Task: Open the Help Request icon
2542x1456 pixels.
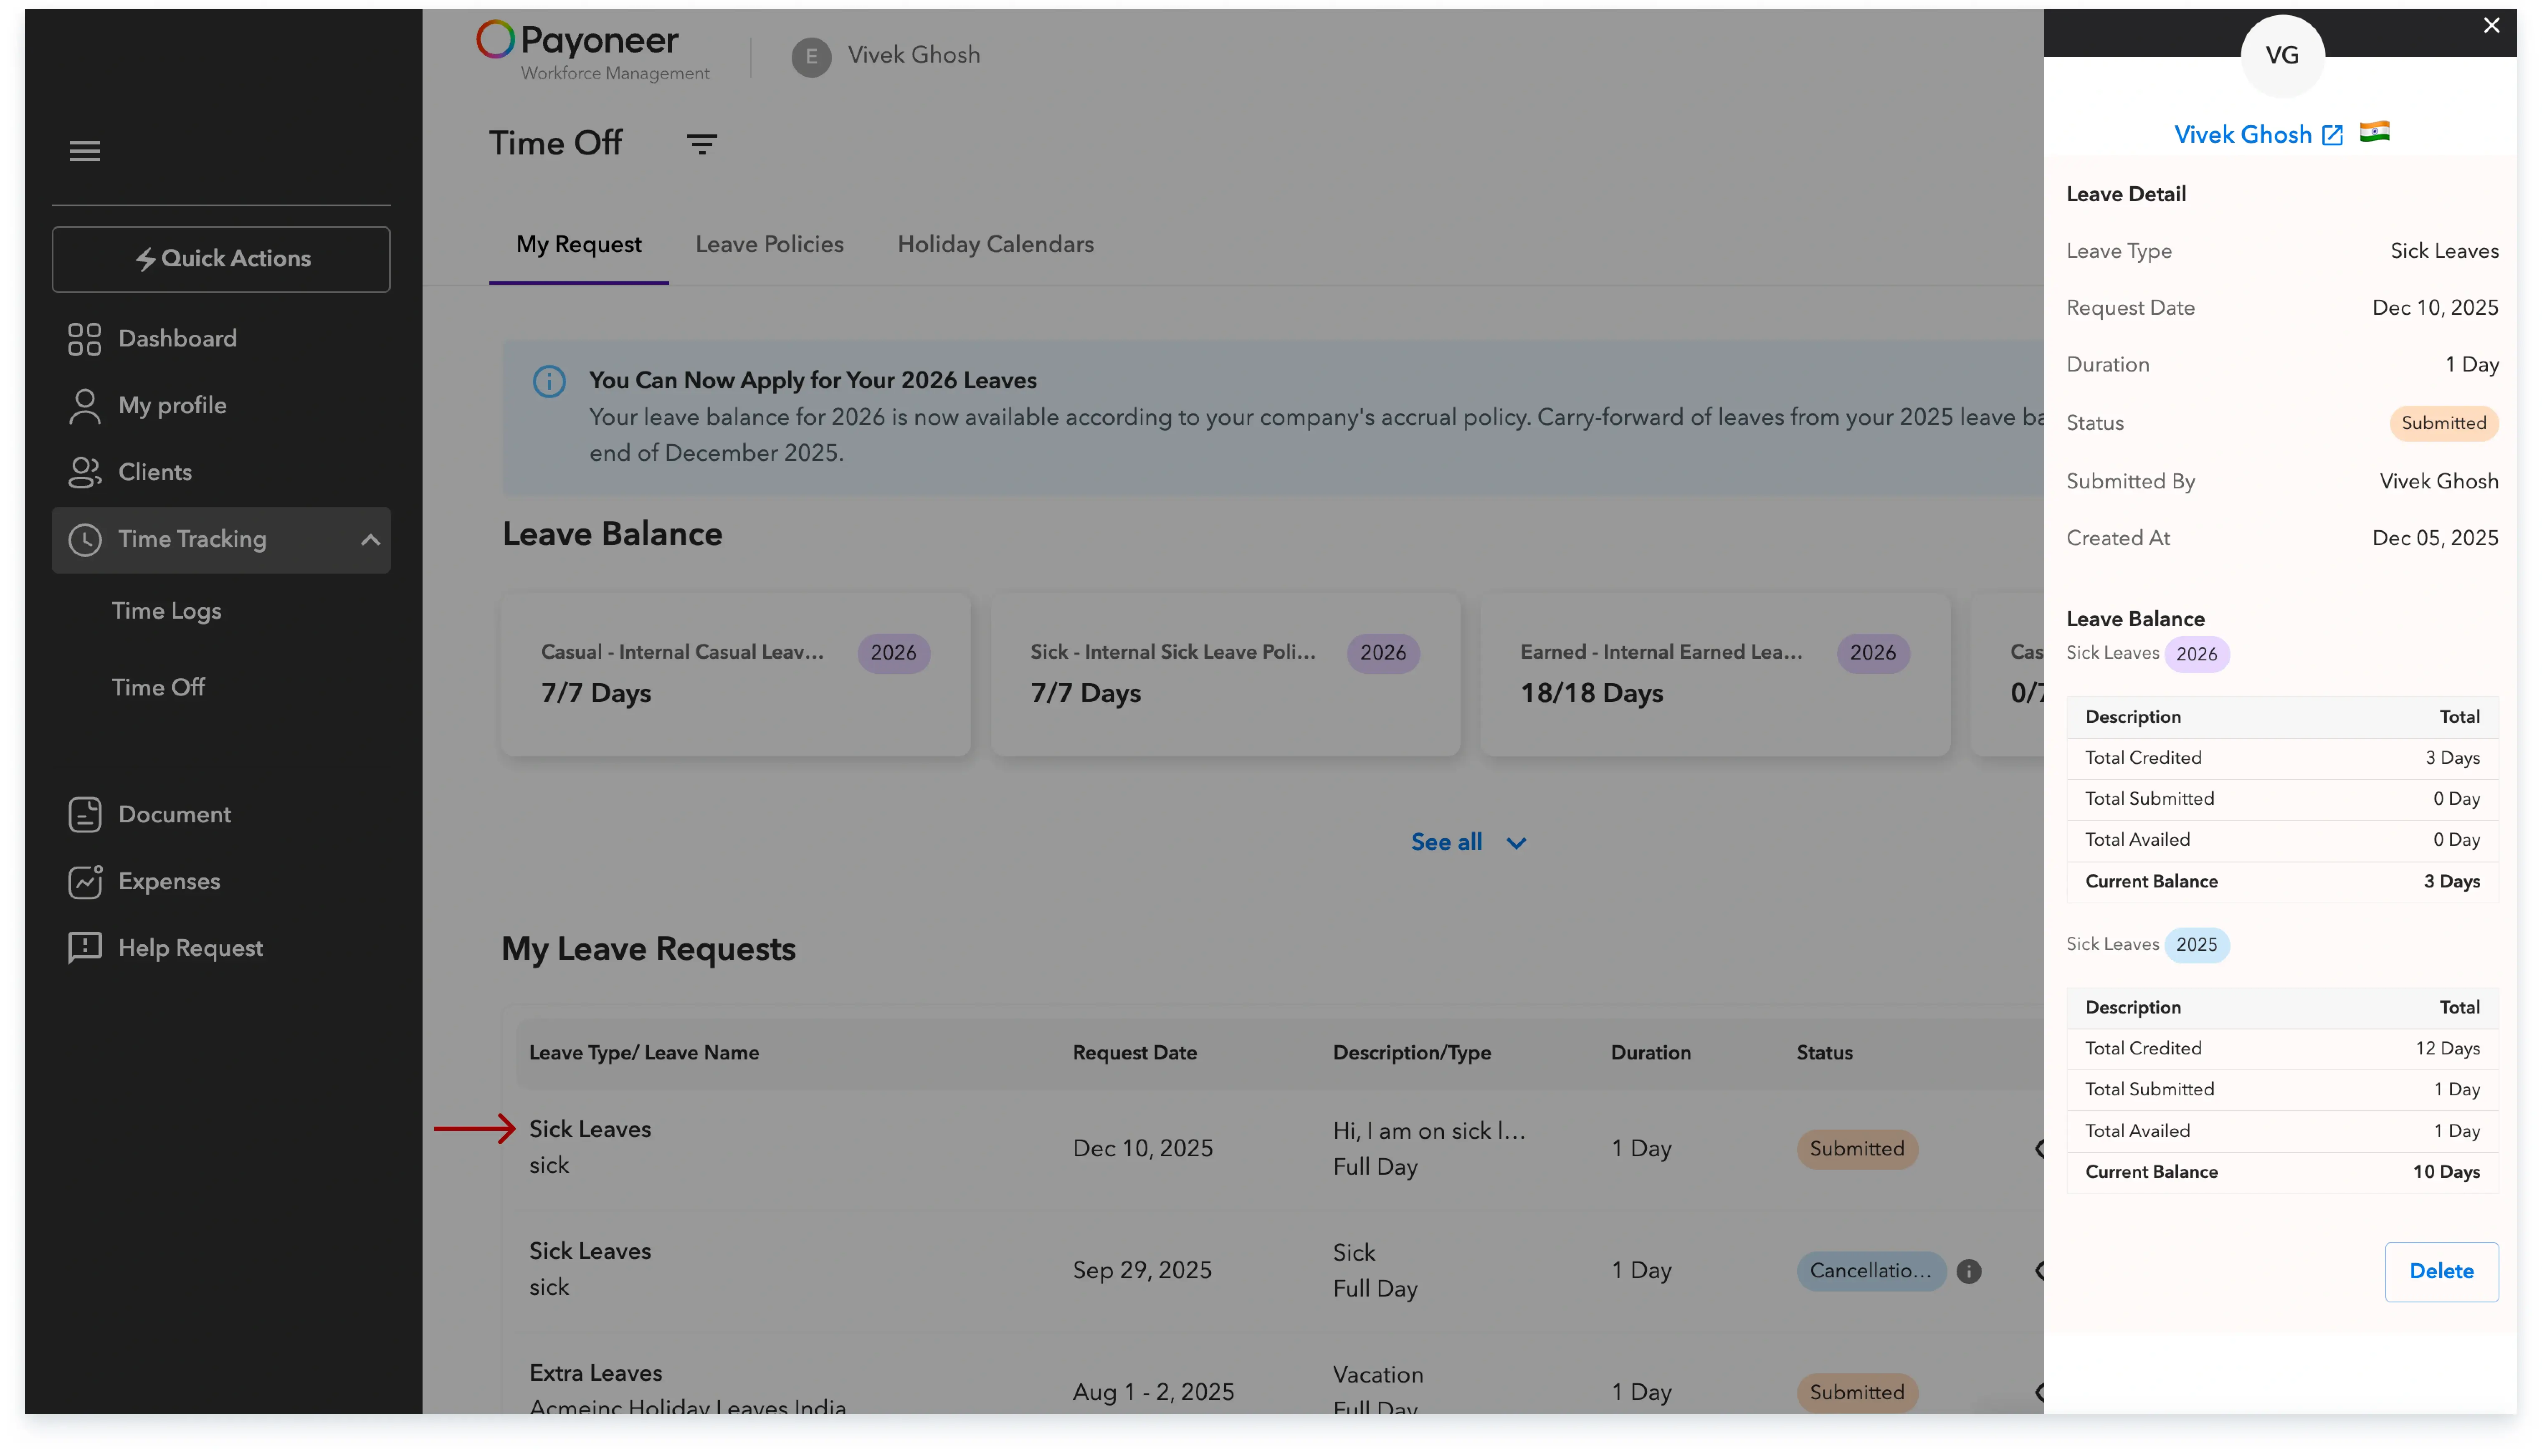Action: coord(85,948)
